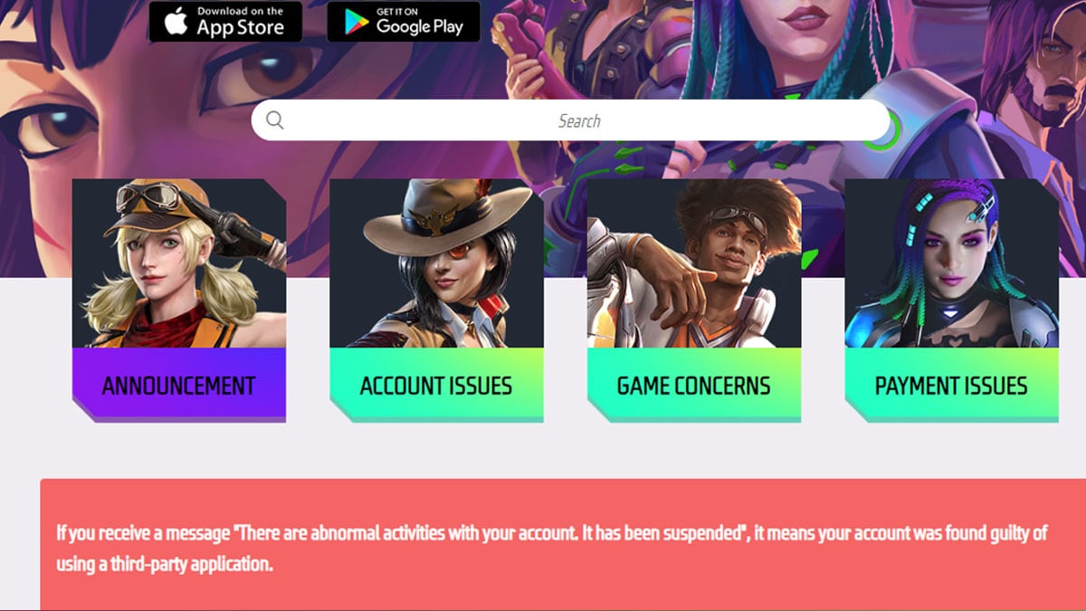Click "GET IT ON" text on badge
Viewport: 1086px width, 611px height.
[397, 12]
